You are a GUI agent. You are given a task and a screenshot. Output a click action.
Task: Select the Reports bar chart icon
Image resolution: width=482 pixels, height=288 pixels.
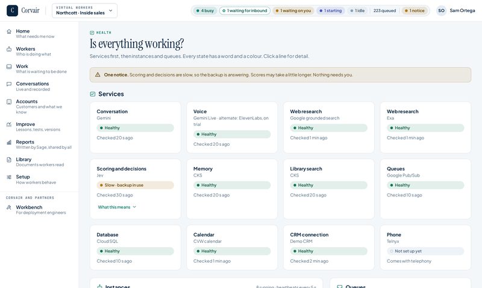point(9,142)
